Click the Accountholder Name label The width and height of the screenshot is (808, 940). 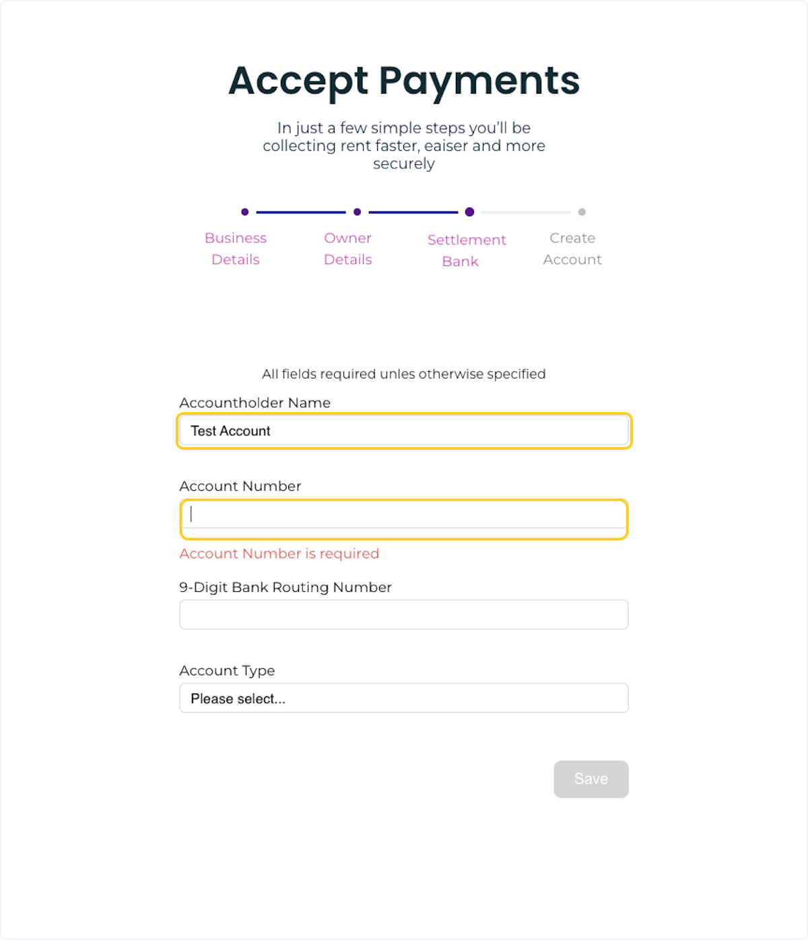(x=255, y=402)
